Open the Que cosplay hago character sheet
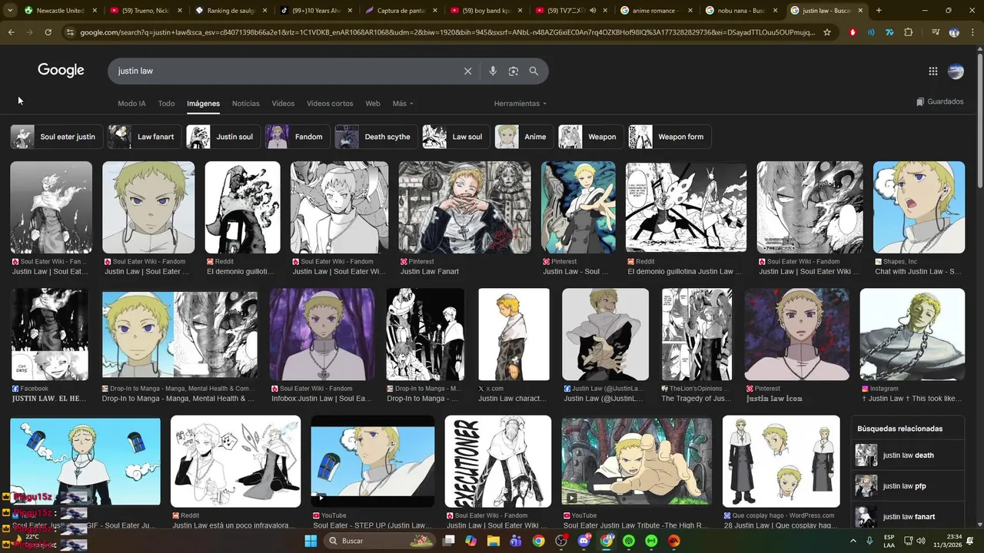The height and width of the screenshot is (553, 984). coord(781,462)
